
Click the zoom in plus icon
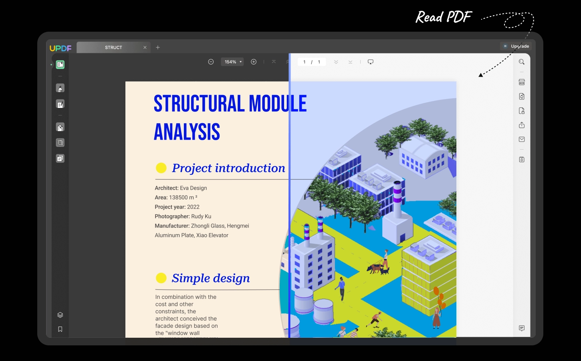coord(254,62)
